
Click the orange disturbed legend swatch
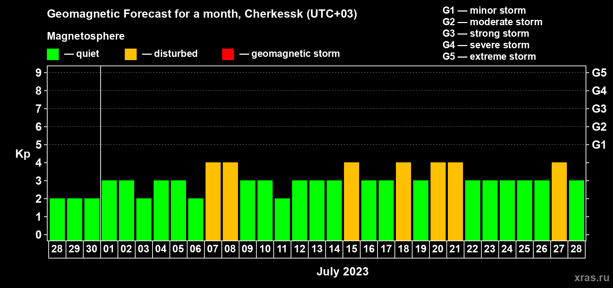coord(131,54)
